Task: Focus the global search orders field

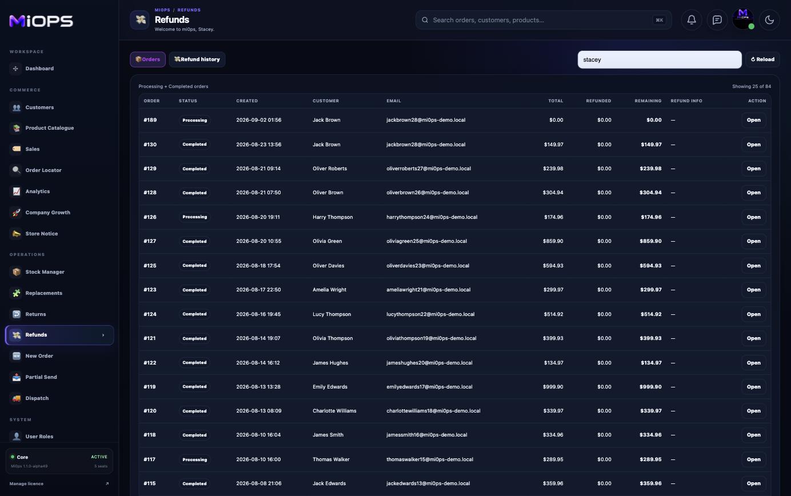Action: pos(544,20)
